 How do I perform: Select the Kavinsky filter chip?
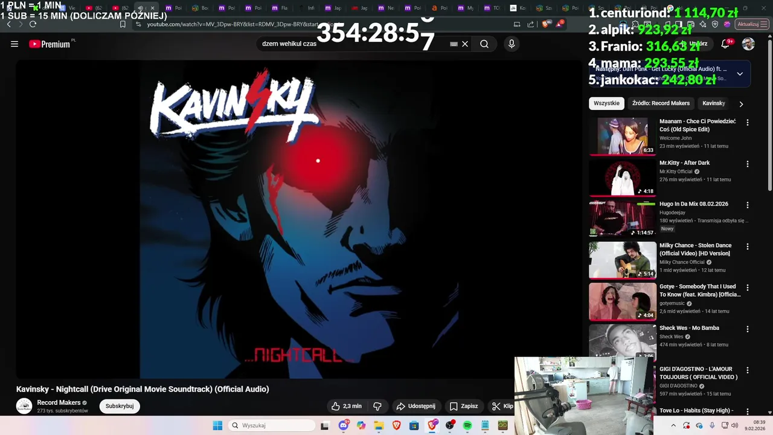point(713,103)
